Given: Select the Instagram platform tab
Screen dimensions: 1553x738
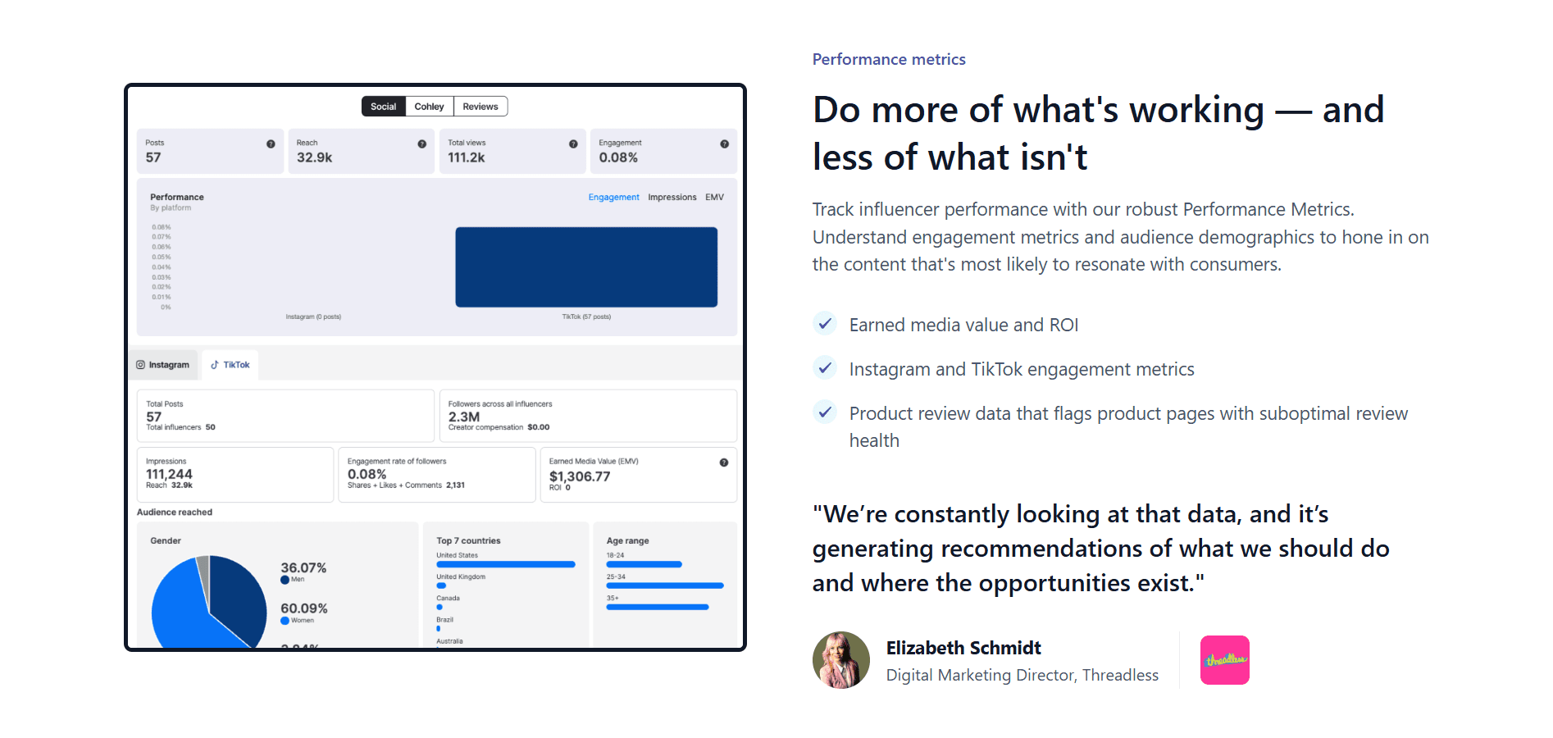Looking at the screenshot, I should coord(162,365).
